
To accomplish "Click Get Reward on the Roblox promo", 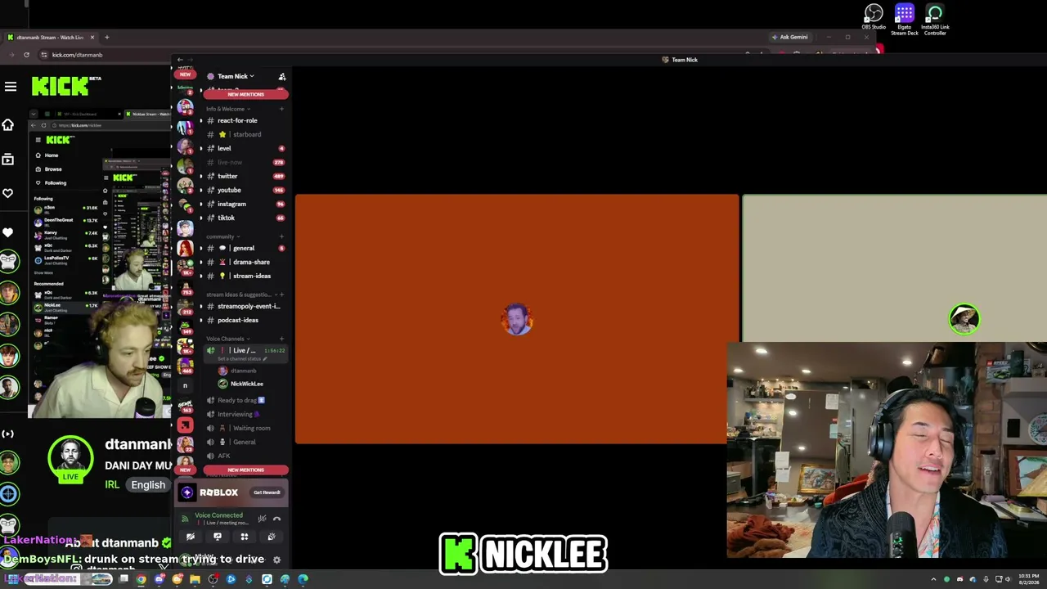I will point(267,492).
